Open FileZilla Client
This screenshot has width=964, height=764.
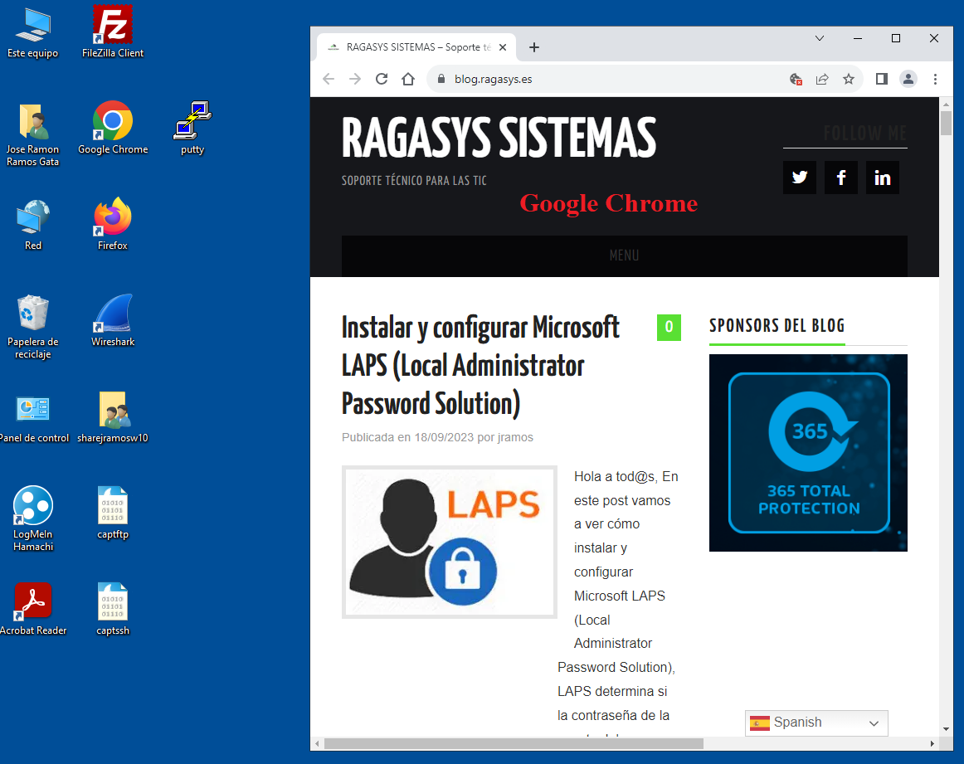coord(111,24)
